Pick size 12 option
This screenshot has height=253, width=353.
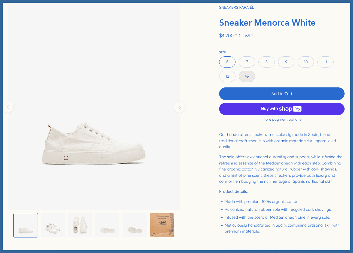click(x=227, y=76)
